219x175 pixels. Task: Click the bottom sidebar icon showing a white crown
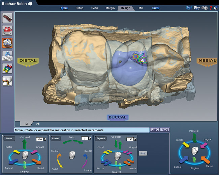[x=7, y=81]
